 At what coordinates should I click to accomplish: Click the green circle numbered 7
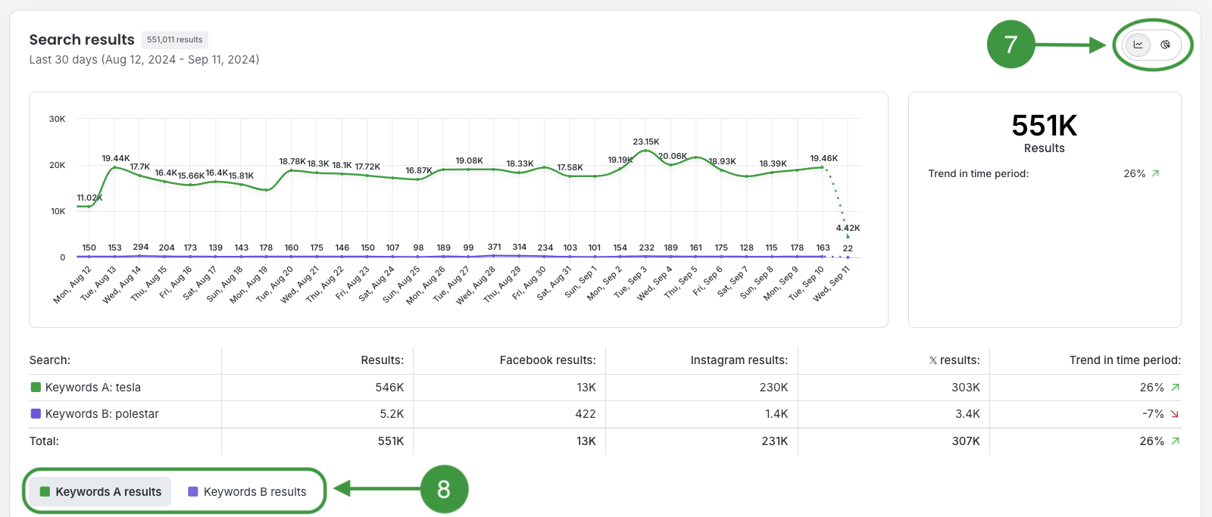click(x=1011, y=45)
